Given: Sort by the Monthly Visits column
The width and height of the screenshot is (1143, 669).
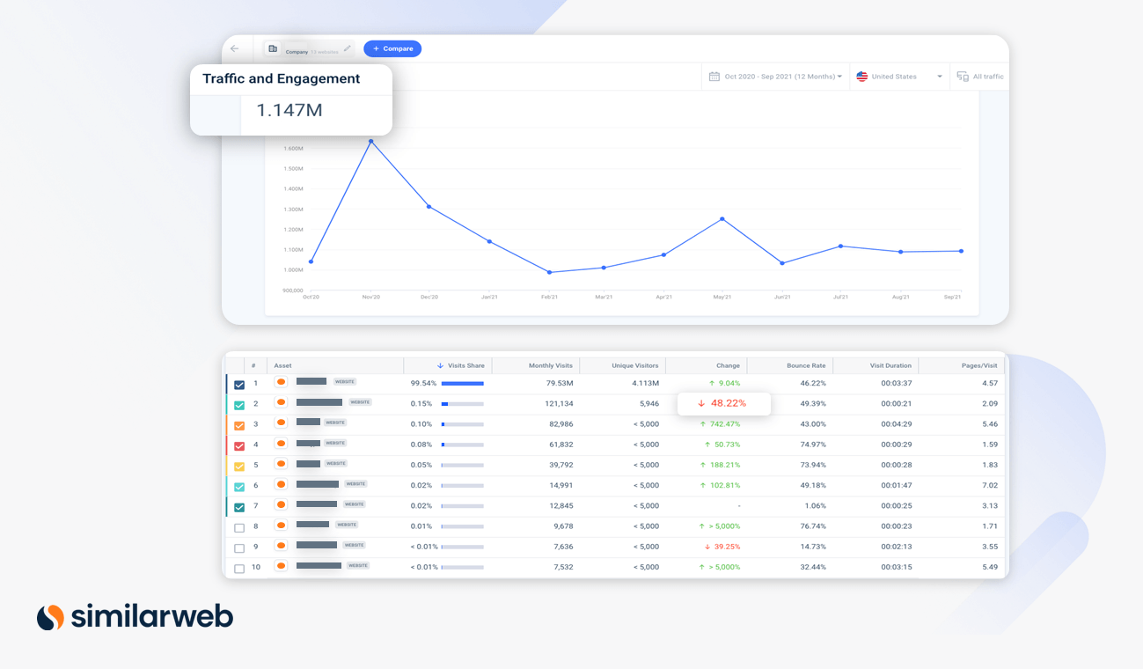Looking at the screenshot, I should tap(551, 365).
